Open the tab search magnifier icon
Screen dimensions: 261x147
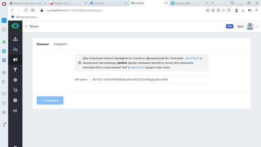pyautogui.click(x=232, y=3)
